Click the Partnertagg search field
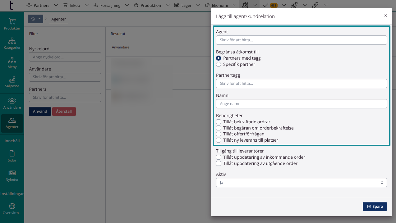Image resolution: width=396 pixels, height=223 pixels. [x=301, y=84]
